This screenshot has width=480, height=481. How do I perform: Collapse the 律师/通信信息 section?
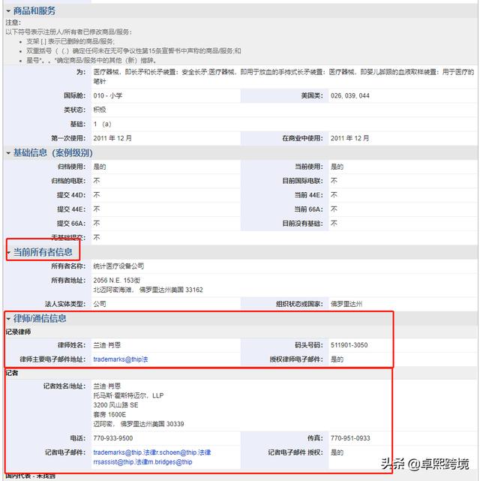tap(8, 318)
